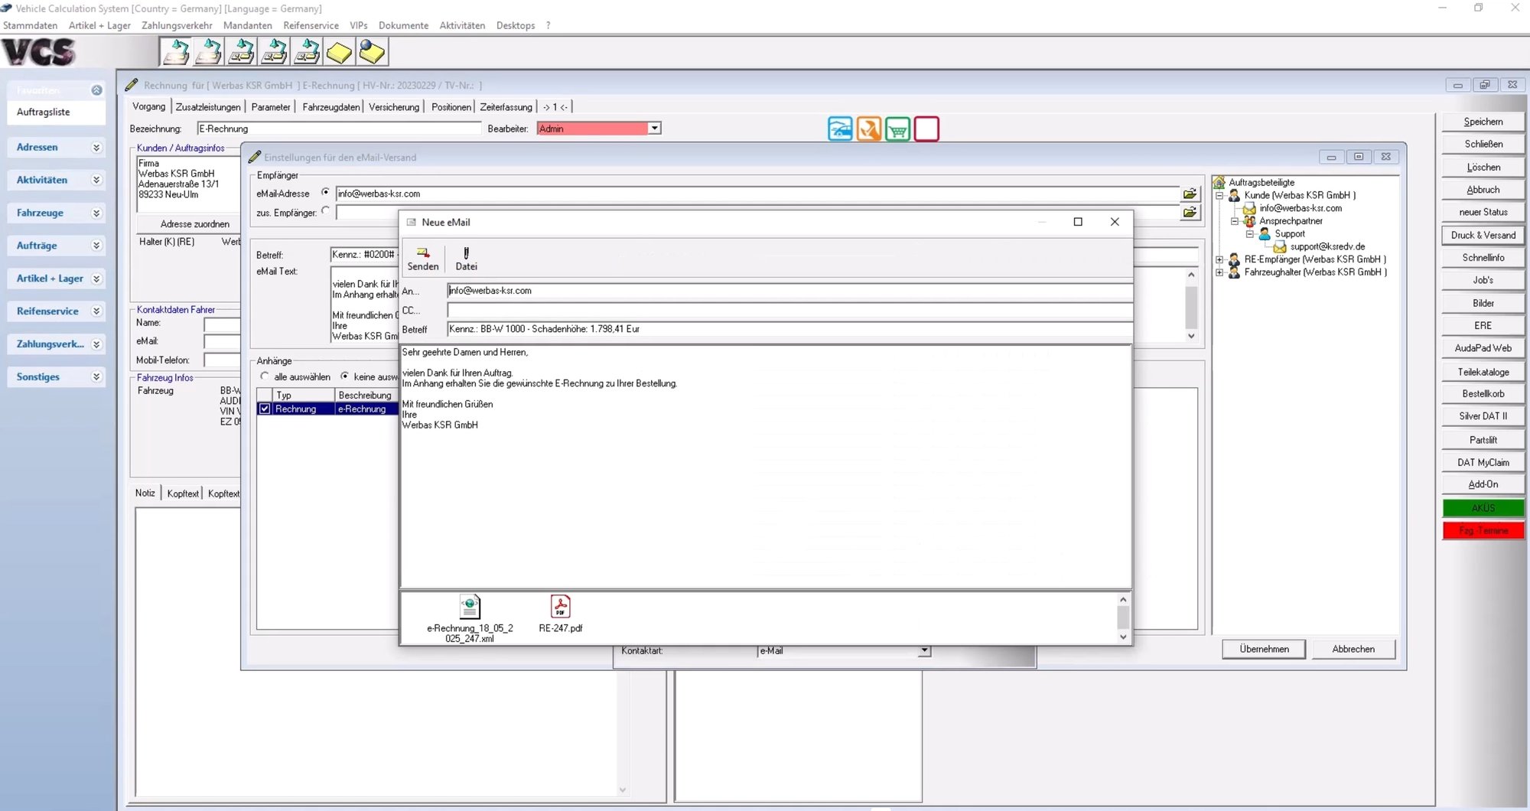Click the green AKÜS button
The image size is (1530, 811).
1483,508
